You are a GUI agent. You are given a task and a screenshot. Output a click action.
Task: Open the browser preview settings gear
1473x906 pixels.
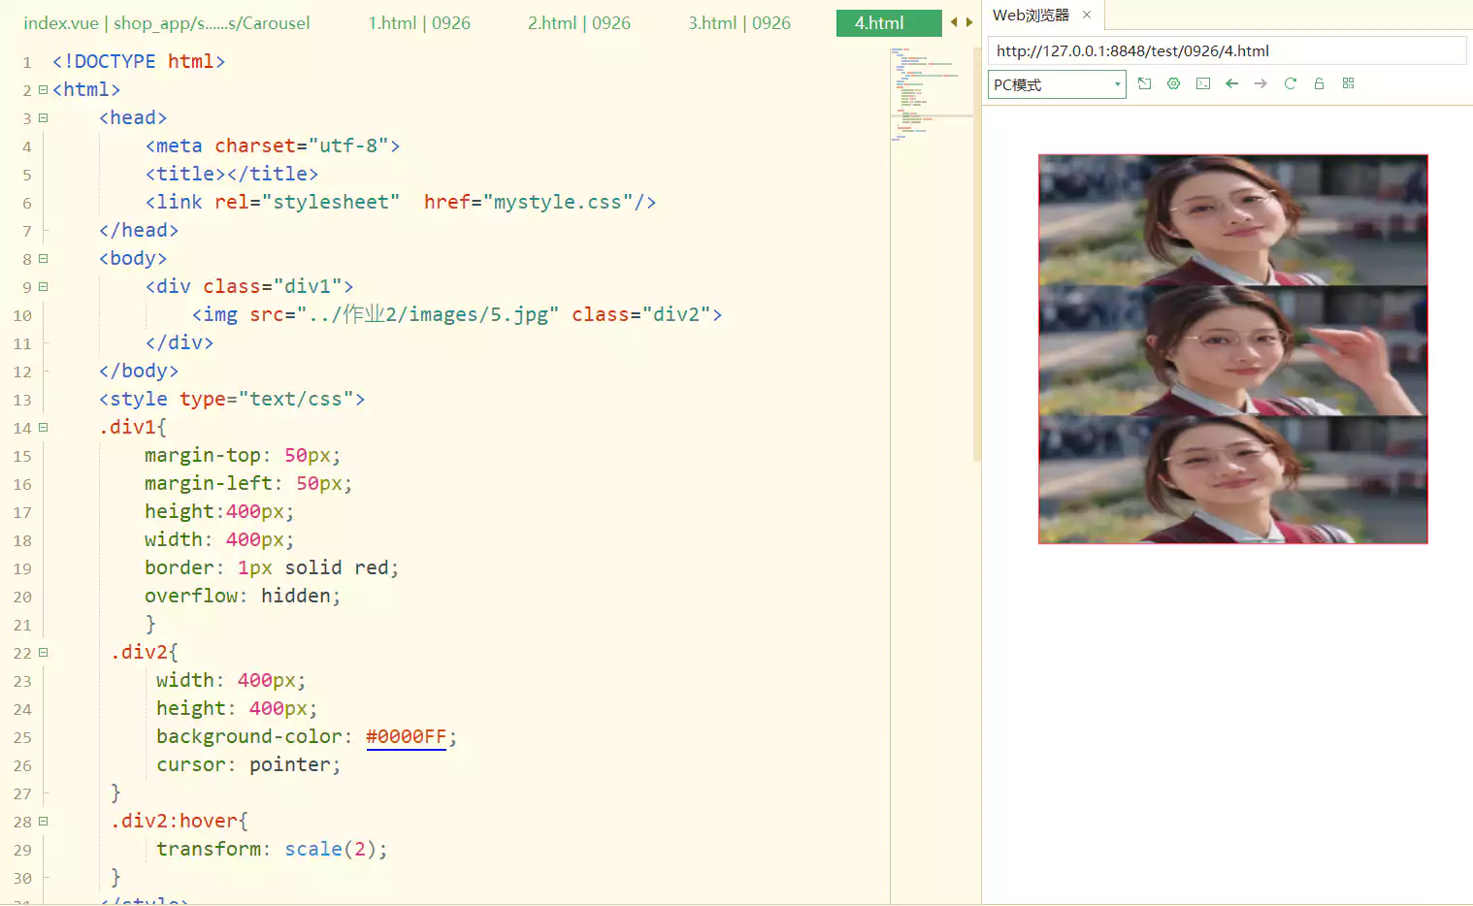[x=1173, y=83]
